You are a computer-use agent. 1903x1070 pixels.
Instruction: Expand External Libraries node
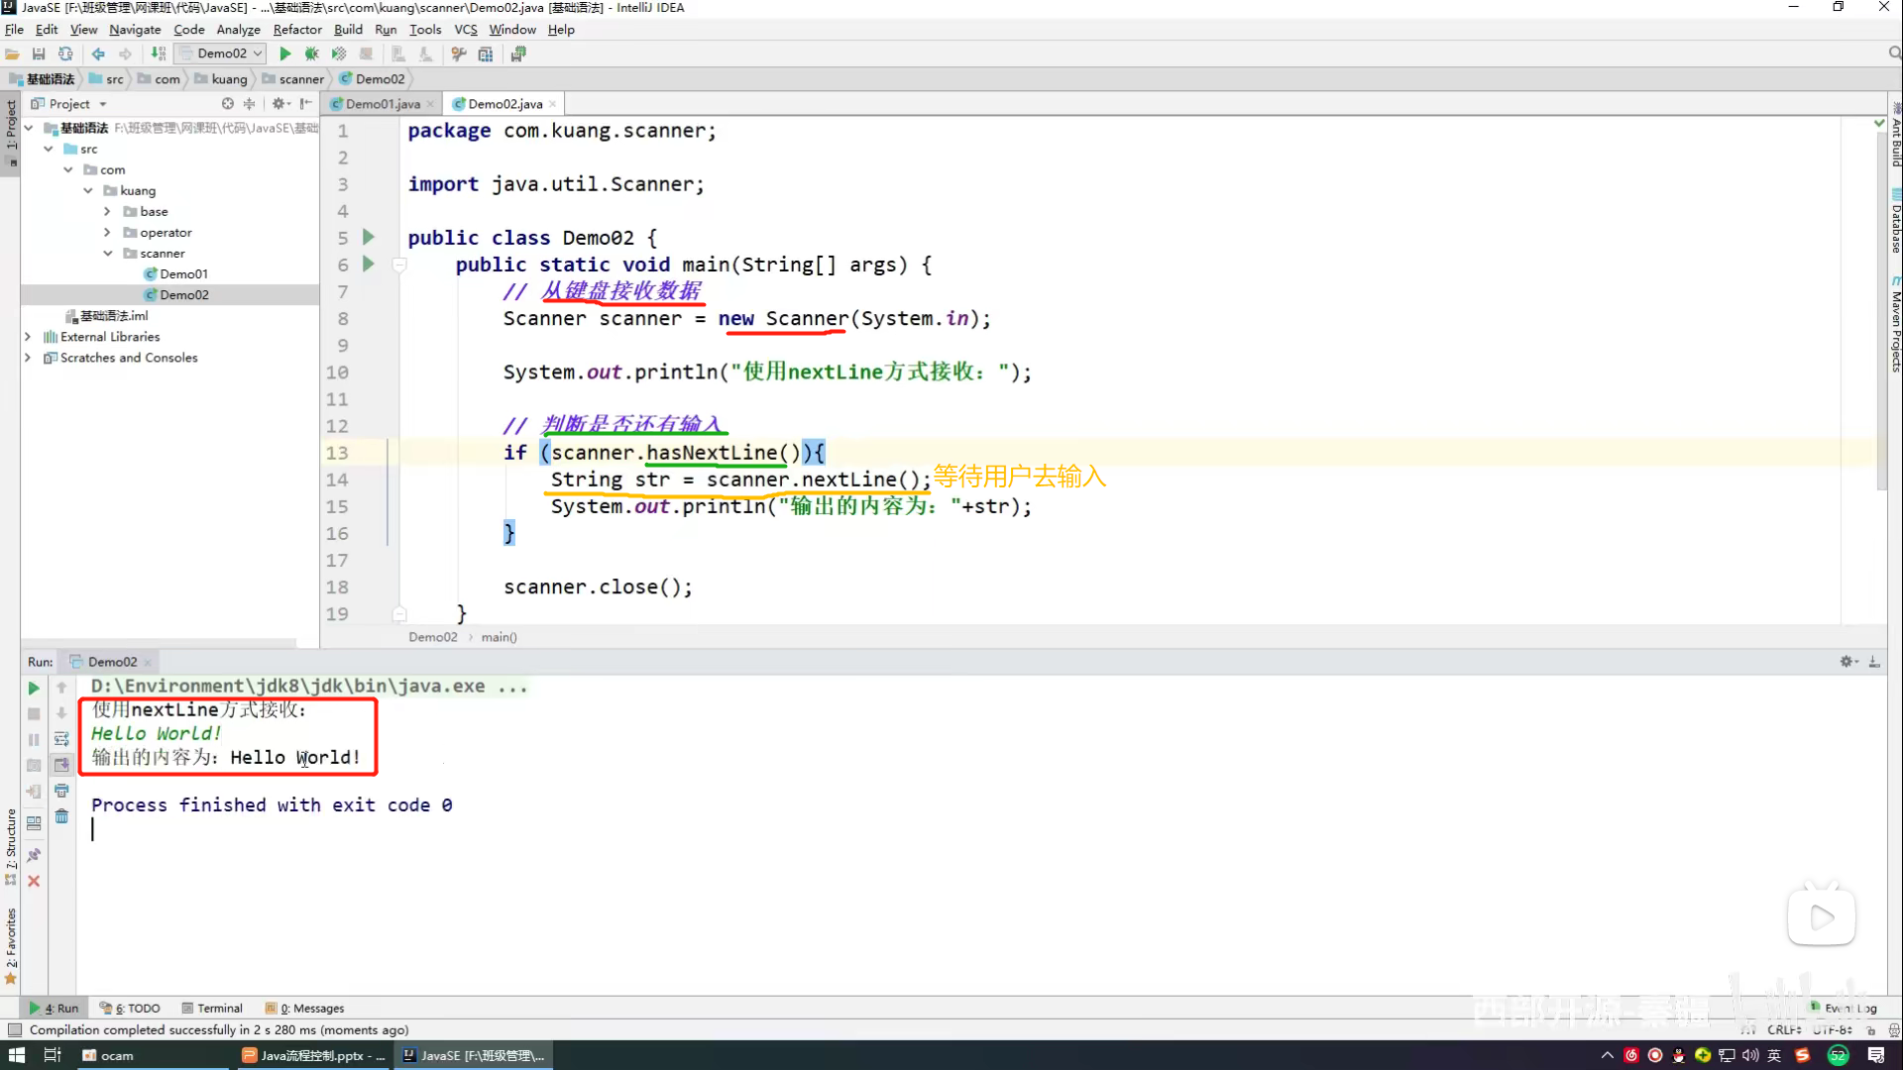pyautogui.click(x=28, y=337)
